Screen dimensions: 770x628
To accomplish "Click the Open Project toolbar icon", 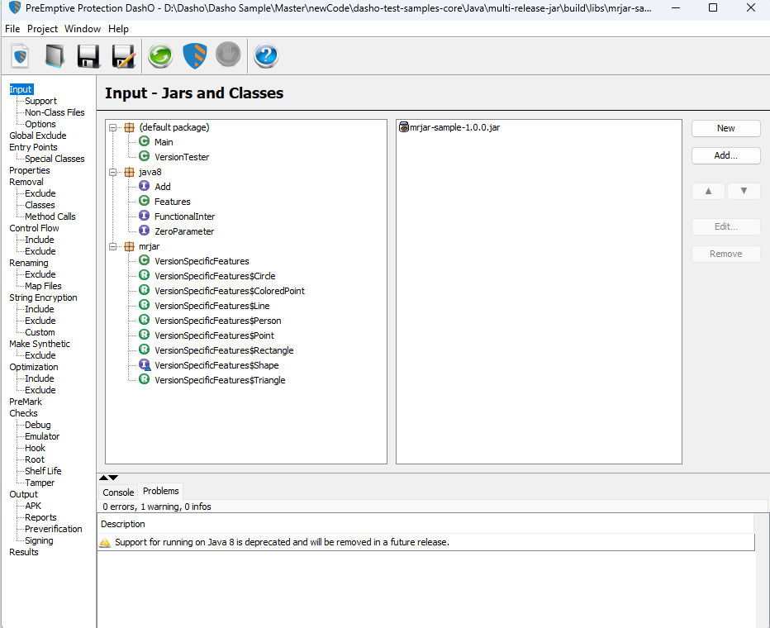I will click(54, 55).
